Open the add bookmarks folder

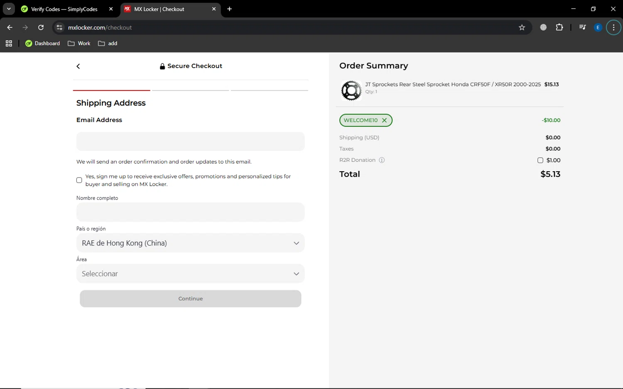point(108,44)
